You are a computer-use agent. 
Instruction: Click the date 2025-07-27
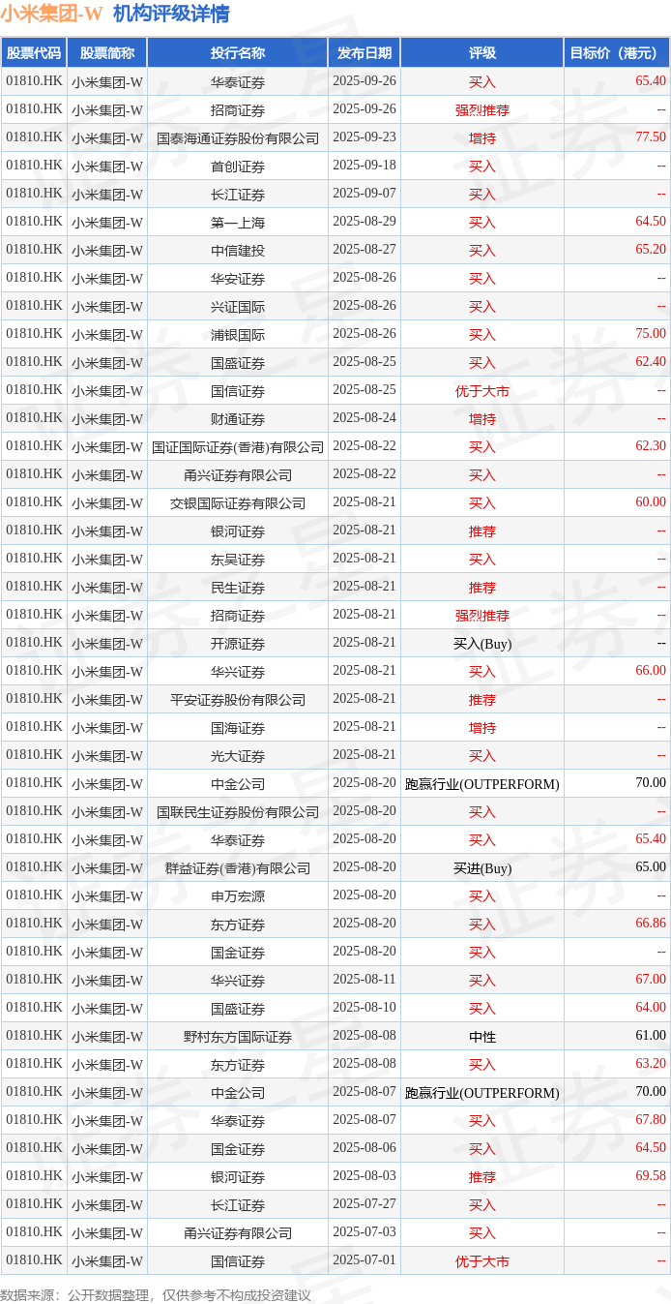(365, 1204)
